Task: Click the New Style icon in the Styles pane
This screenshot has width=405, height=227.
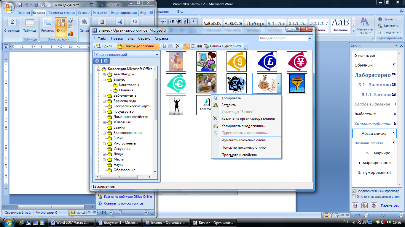Action: click(x=355, y=205)
